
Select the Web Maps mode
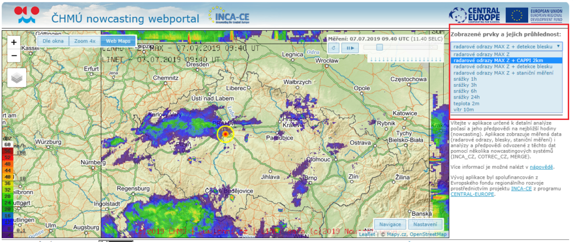tap(115, 41)
